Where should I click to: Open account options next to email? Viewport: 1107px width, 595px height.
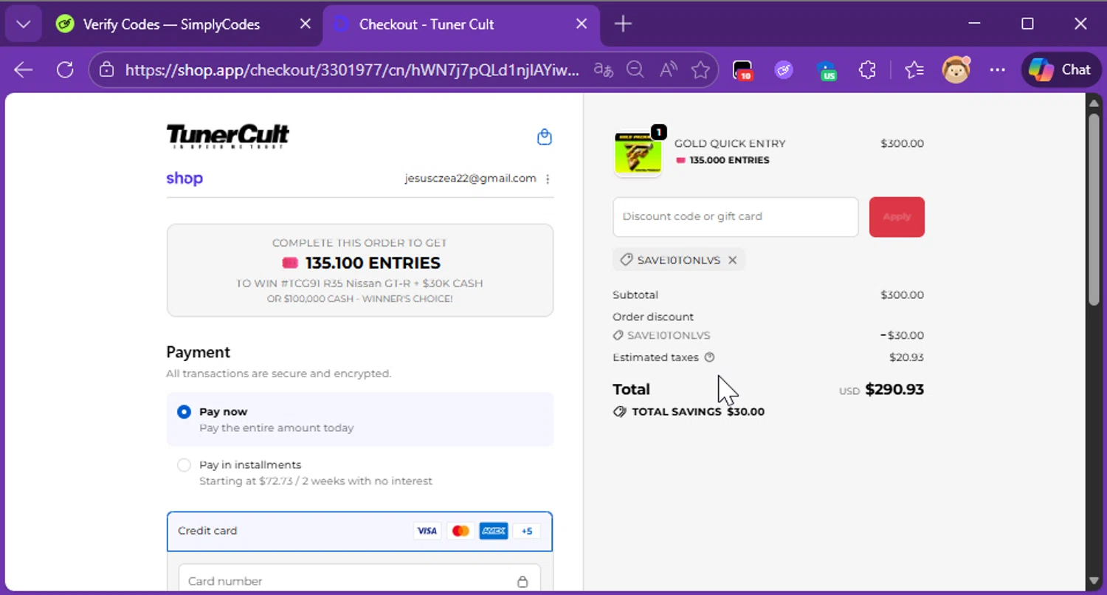click(548, 179)
